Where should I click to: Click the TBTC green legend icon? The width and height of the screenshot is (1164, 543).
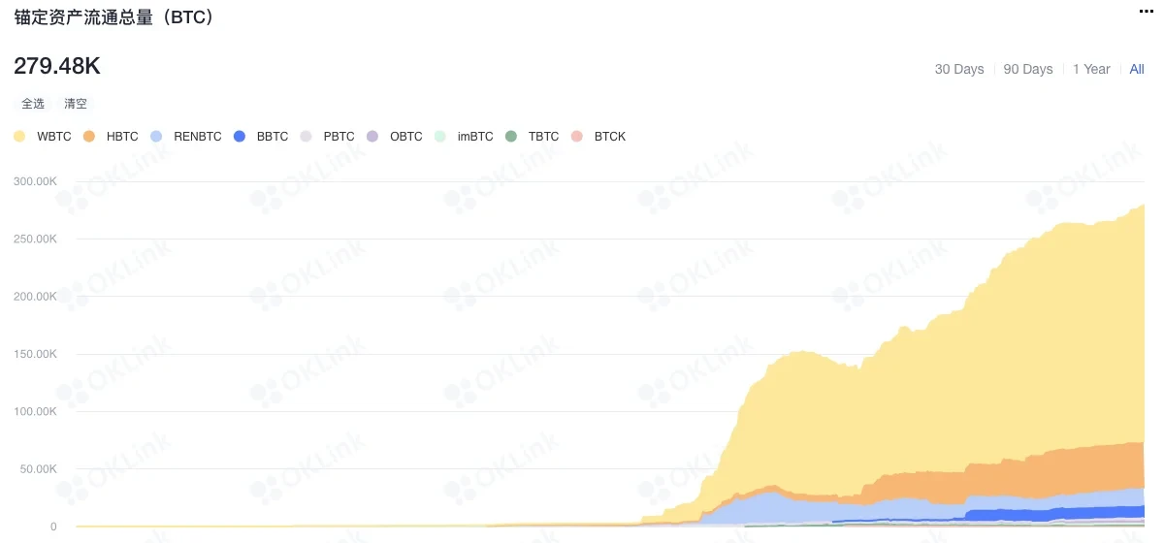click(x=511, y=137)
